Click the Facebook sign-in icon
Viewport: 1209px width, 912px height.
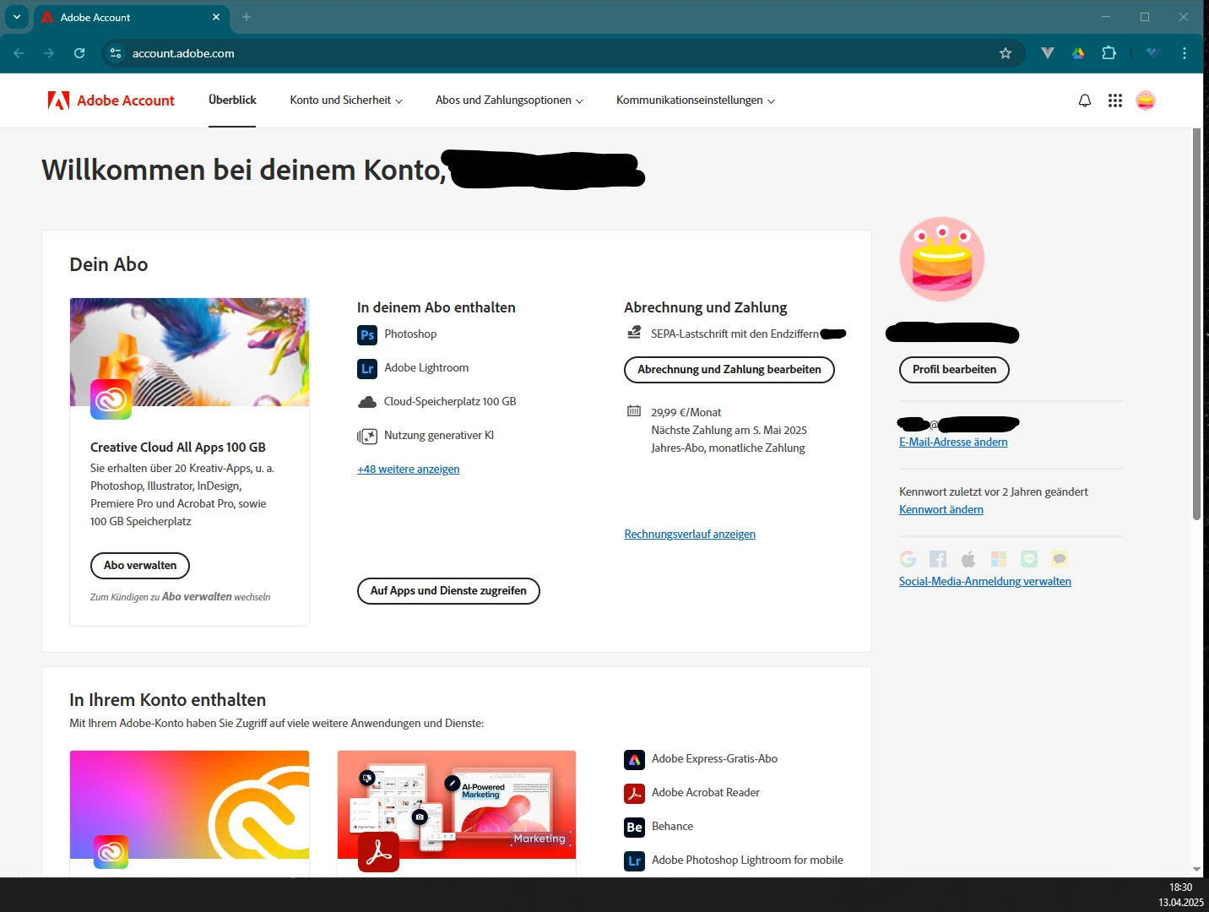tap(938, 559)
